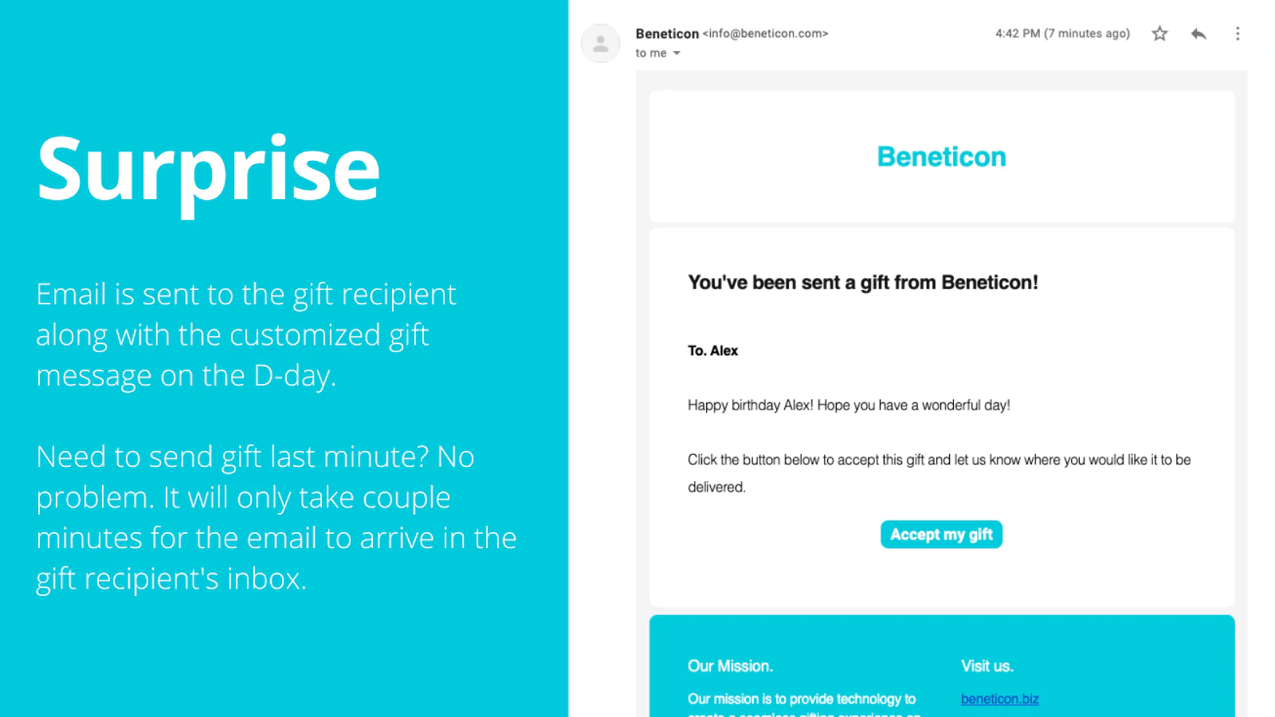Screen dimensions: 1275x717
Task: Click the "To. Alex" greeting line
Action: coord(712,351)
